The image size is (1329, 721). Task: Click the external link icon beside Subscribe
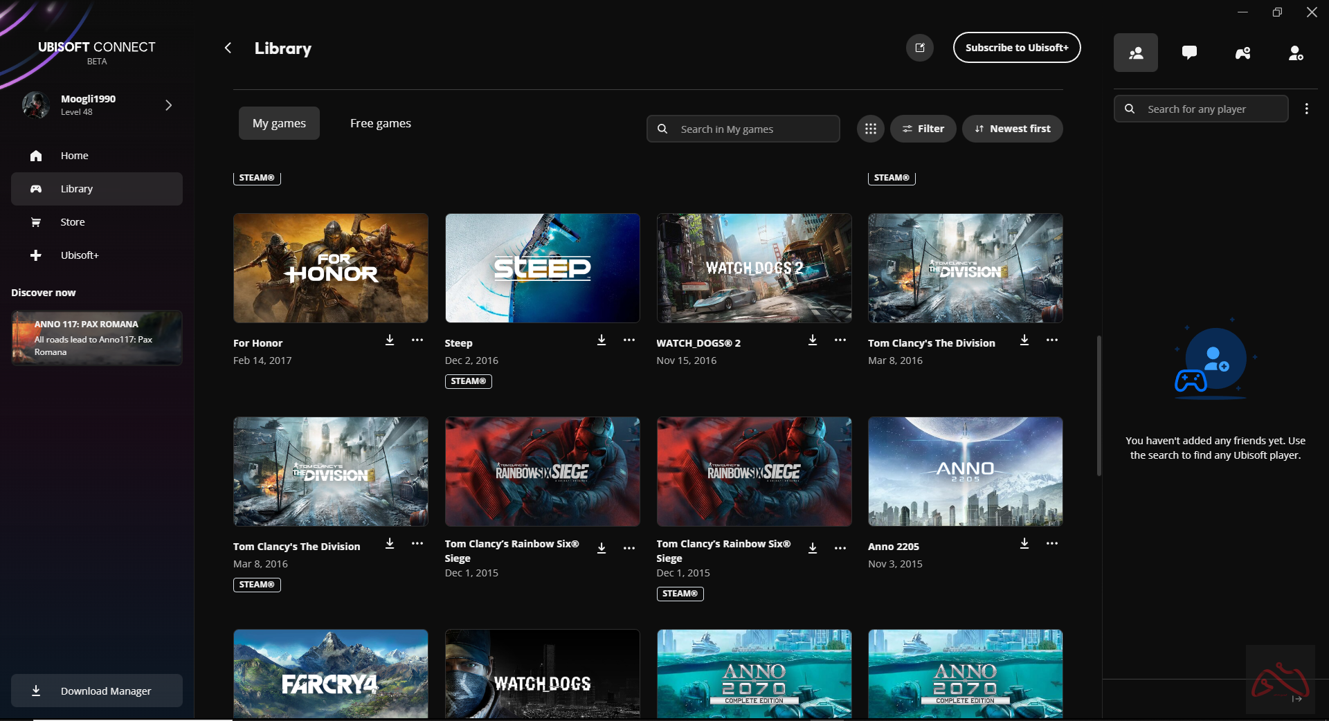click(920, 48)
